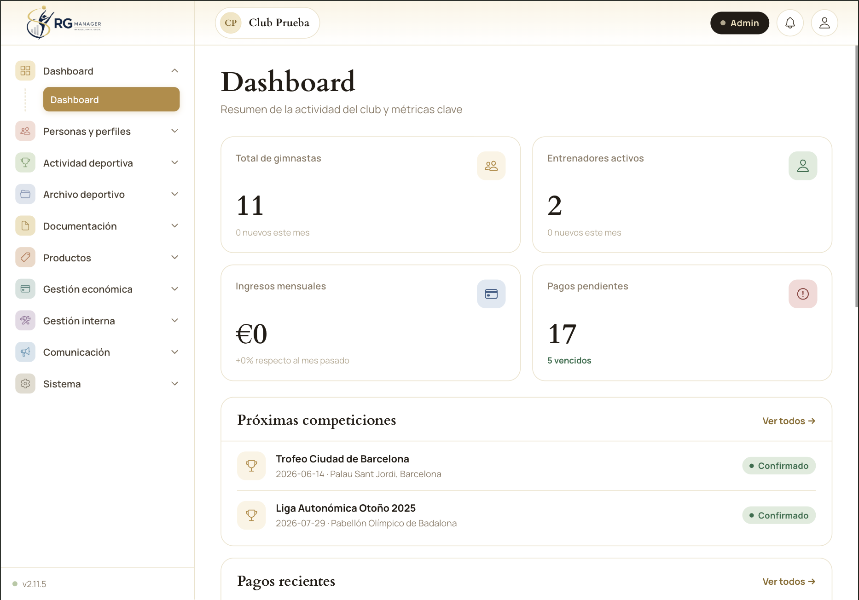Click the Documentación file icon
Image resolution: width=859 pixels, height=600 pixels.
(25, 226)
